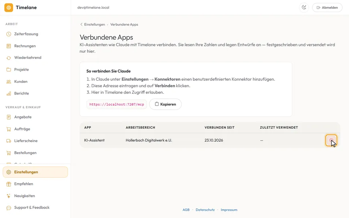Click the So verbinden Sie Claude heading
This screenshot has height=218, width=349.
(x=108, y=71)
